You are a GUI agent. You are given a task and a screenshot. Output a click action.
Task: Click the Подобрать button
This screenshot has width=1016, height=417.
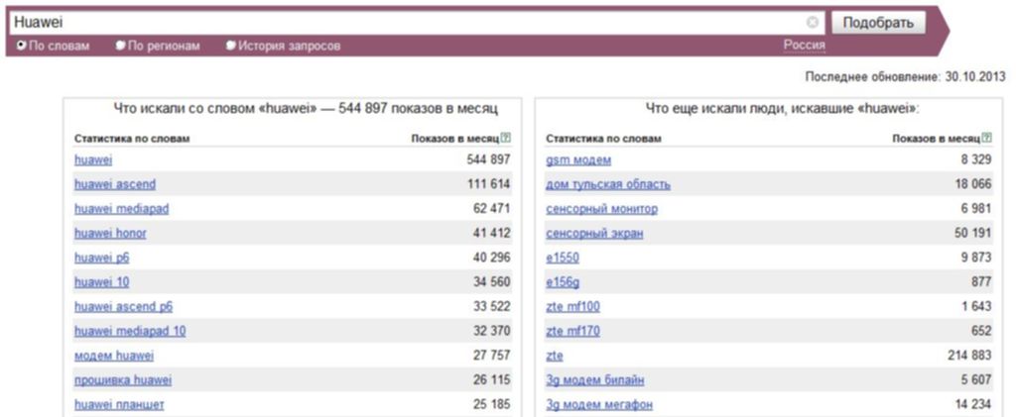[878, 23]
